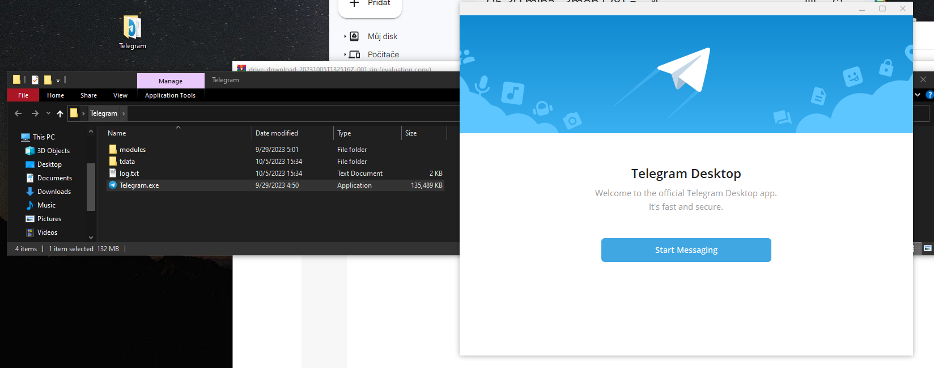Click the tdata folder icon

(x=113, y=162)
